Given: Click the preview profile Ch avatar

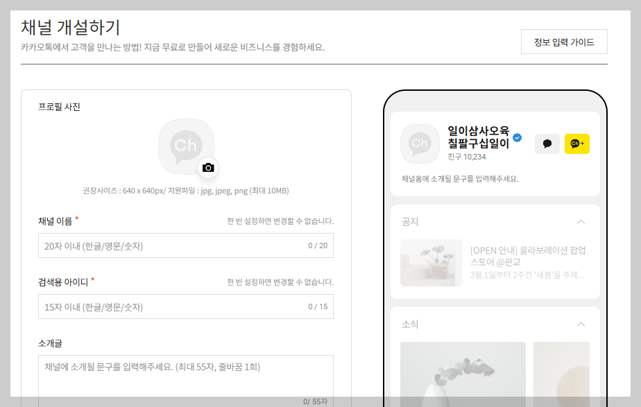Looking at the screenshot, I should 420,144.
